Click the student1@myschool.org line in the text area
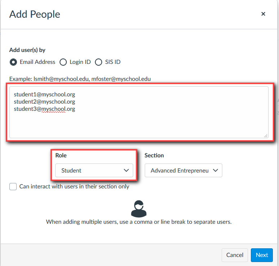 44,94
